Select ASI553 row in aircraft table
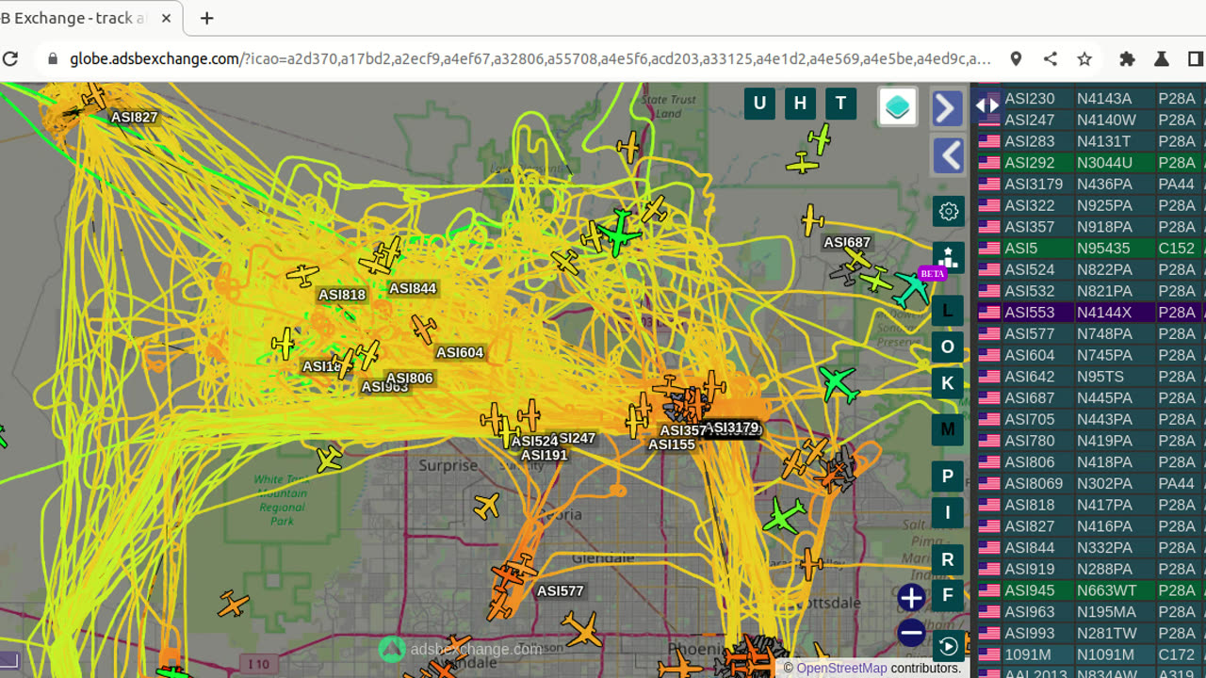 pyautogui.click(x=1088, y=312)
